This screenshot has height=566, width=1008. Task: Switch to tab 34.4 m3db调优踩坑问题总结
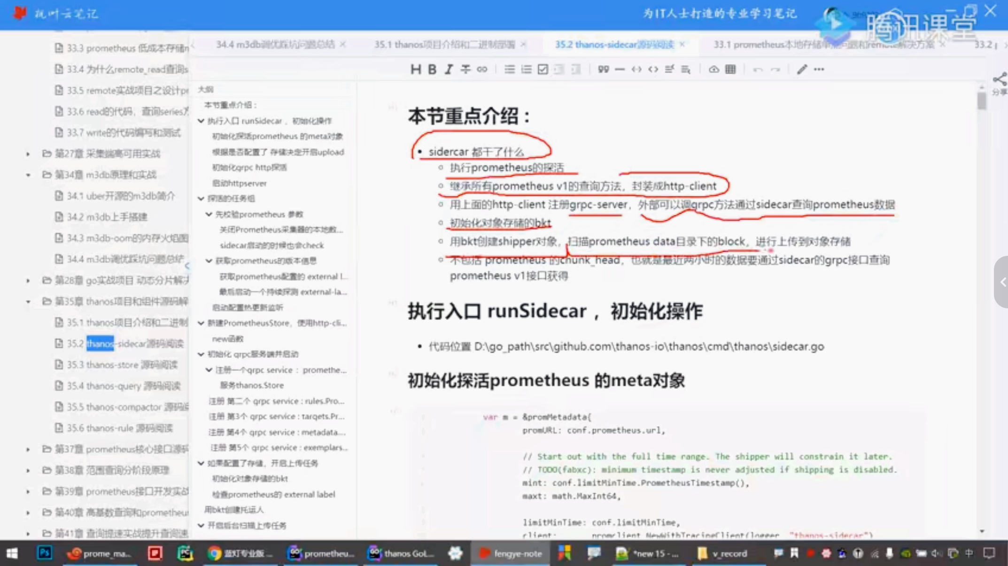coord(275,45)
